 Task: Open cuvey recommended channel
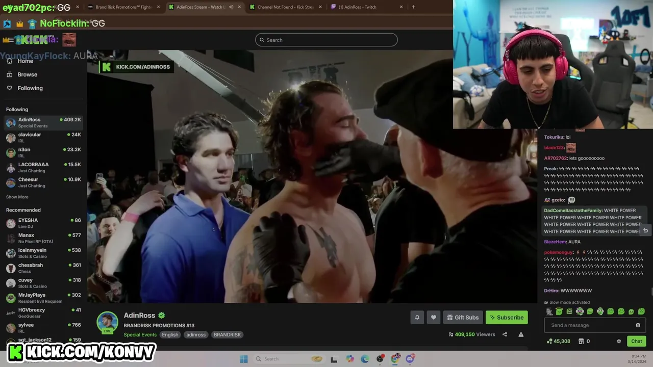pos(43,283)
